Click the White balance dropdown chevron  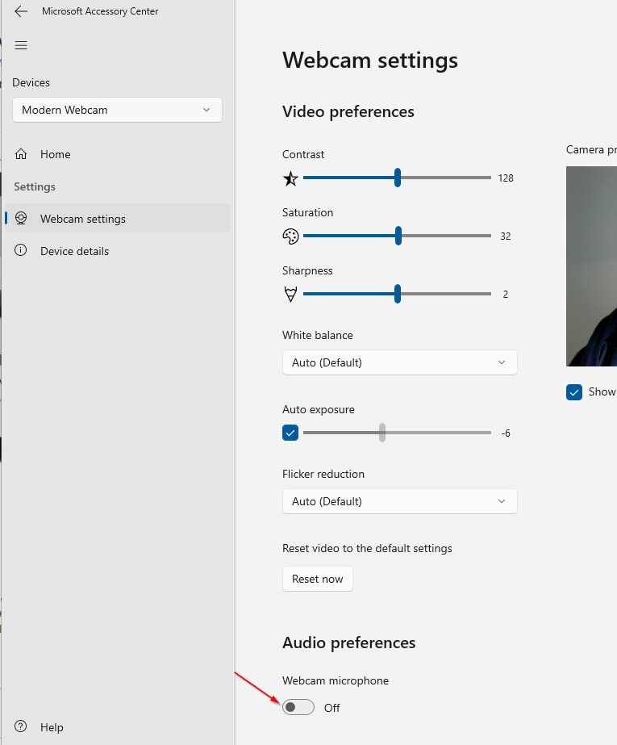pos(502,362)
